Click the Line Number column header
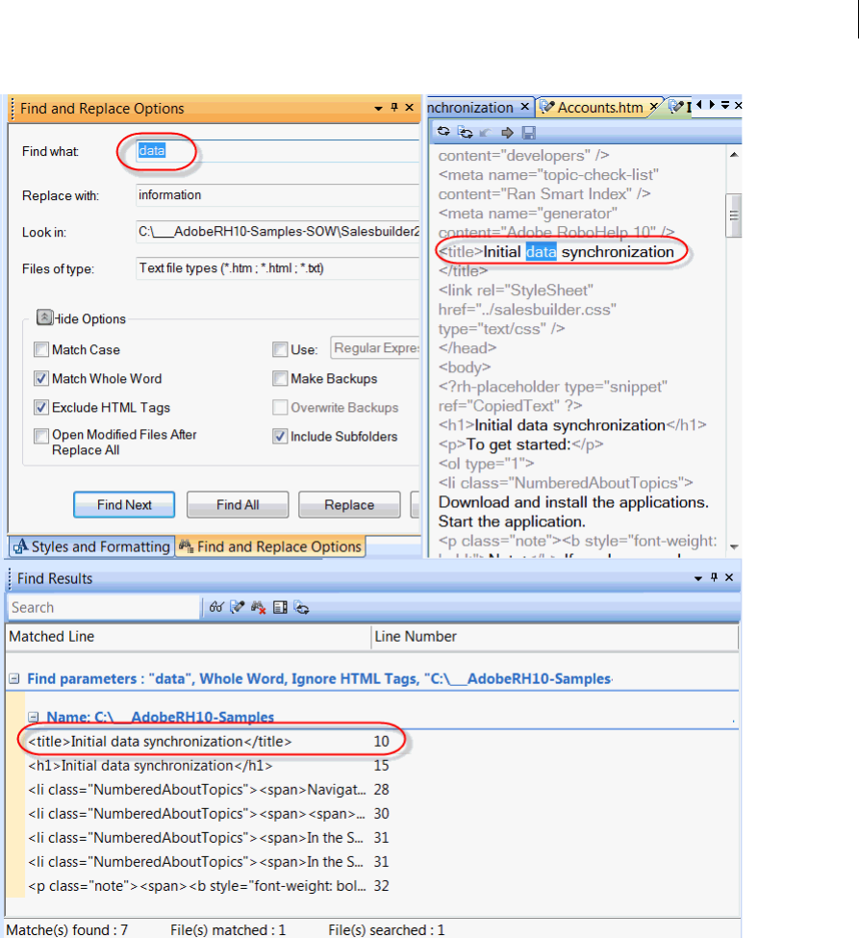Viewport: 859px width, 938px height. [x=554, y=637]
